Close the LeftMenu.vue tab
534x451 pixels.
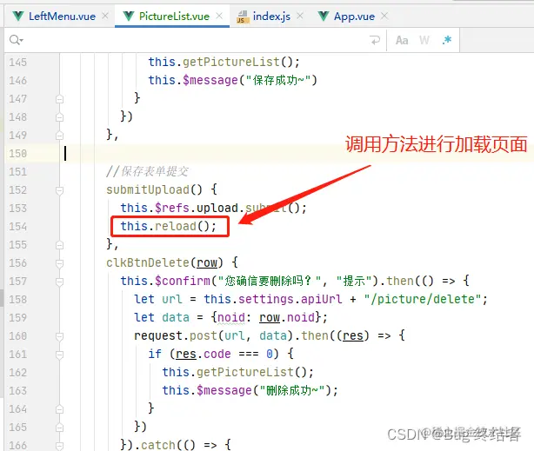105,16
